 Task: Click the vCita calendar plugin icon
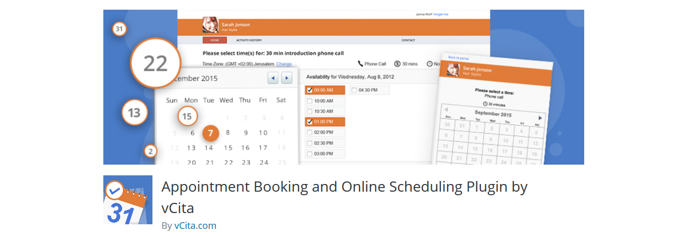click(128, 200)
